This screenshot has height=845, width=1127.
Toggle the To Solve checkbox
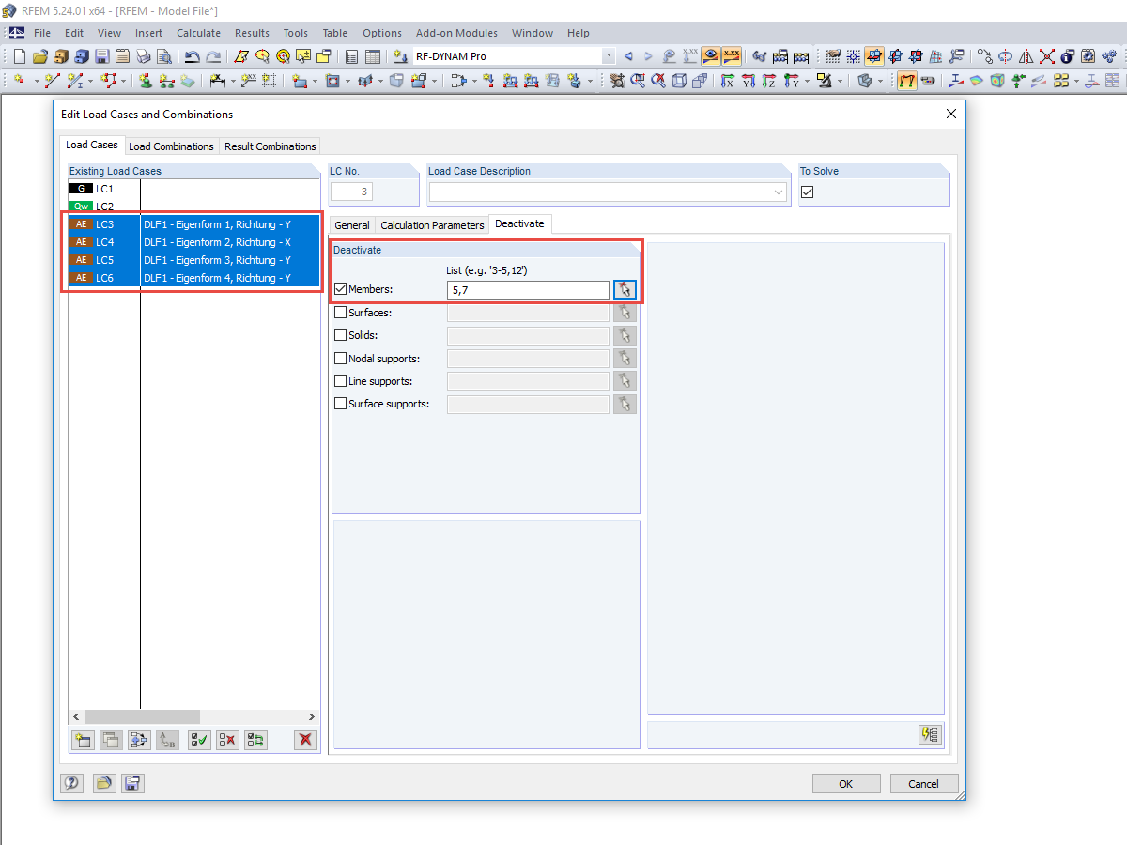tap(808, 191)
